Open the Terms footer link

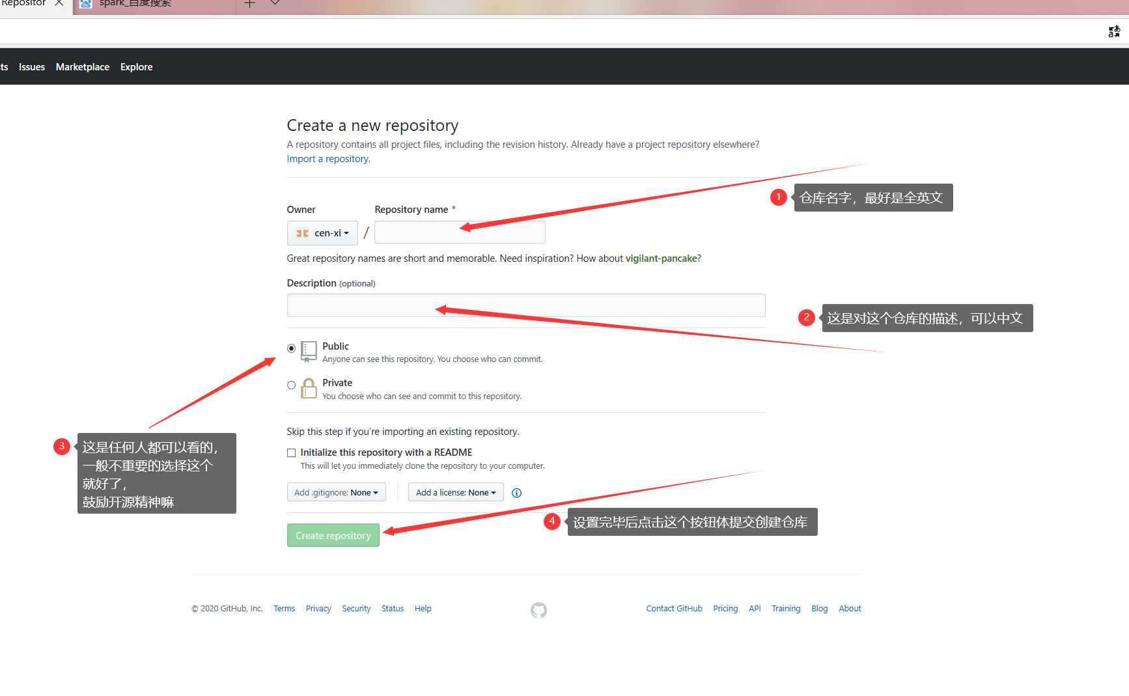(x=285, y=609)
